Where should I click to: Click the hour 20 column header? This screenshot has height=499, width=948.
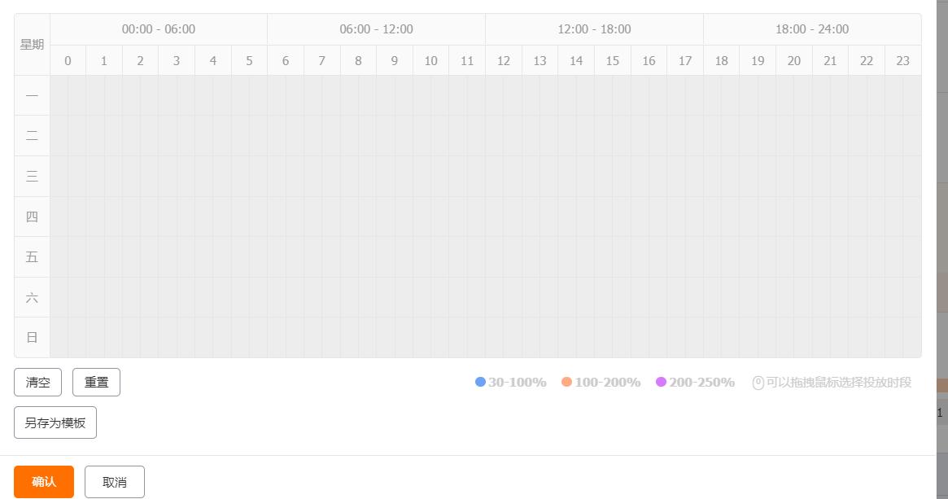point(794,60)
